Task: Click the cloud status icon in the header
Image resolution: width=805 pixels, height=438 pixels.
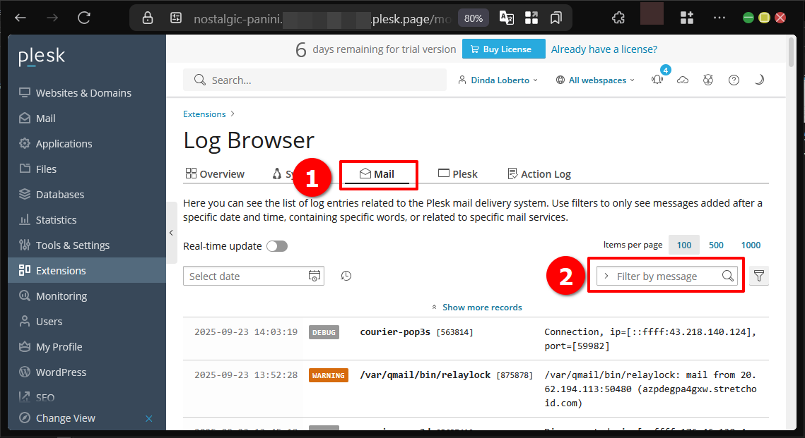Action: tap(683, 80)
